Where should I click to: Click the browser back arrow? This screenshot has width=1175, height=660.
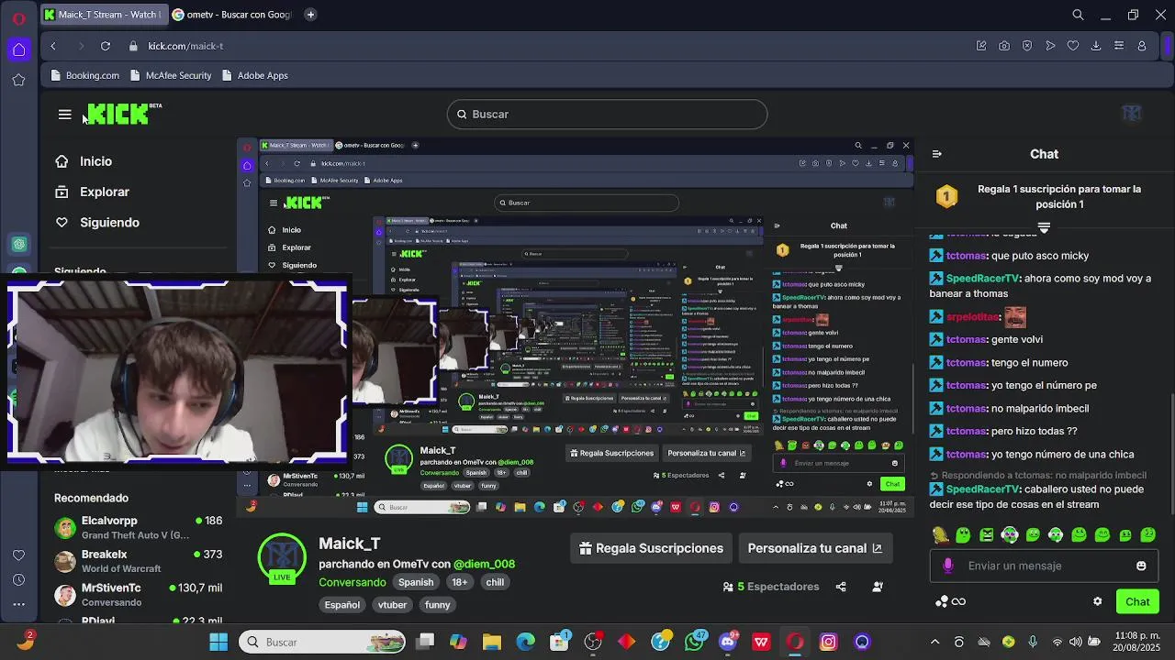pyautogui.click(x=53, y=46)
